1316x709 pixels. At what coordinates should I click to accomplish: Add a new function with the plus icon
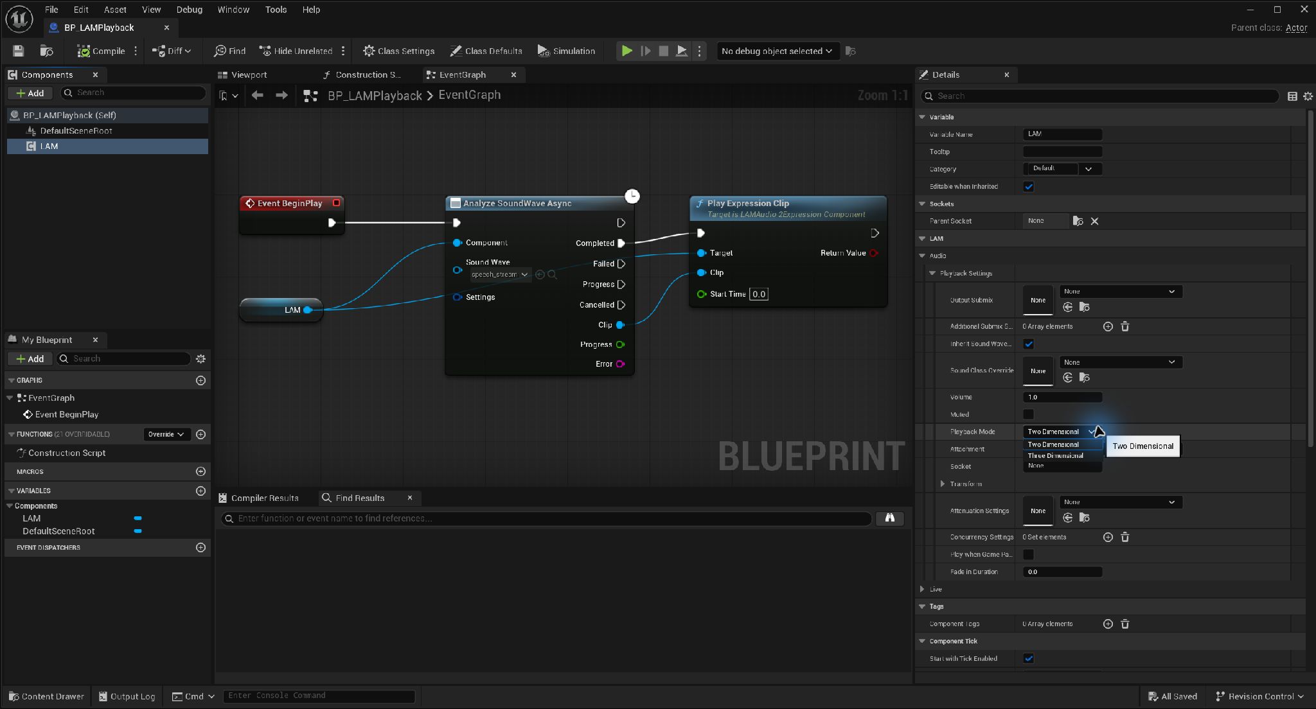pyautogui.click(x=200, y=434)
